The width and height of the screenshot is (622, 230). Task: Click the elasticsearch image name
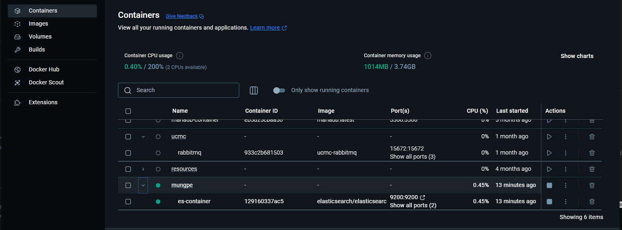pyautogui.click(x=352, y=202)
